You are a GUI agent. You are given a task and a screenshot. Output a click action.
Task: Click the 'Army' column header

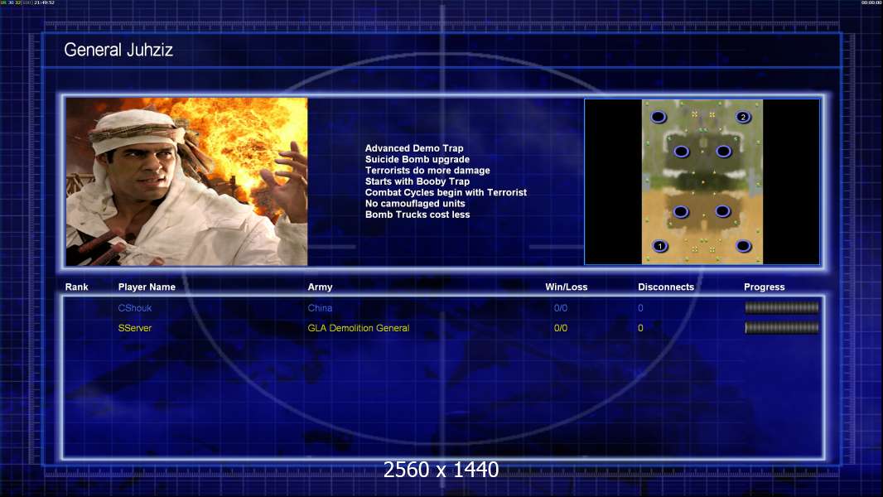[x=320, y=287]
